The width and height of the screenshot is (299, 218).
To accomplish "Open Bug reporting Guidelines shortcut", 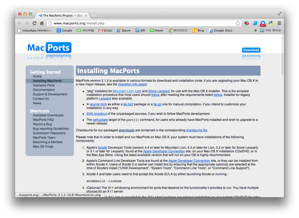I will tap(51, 129).
